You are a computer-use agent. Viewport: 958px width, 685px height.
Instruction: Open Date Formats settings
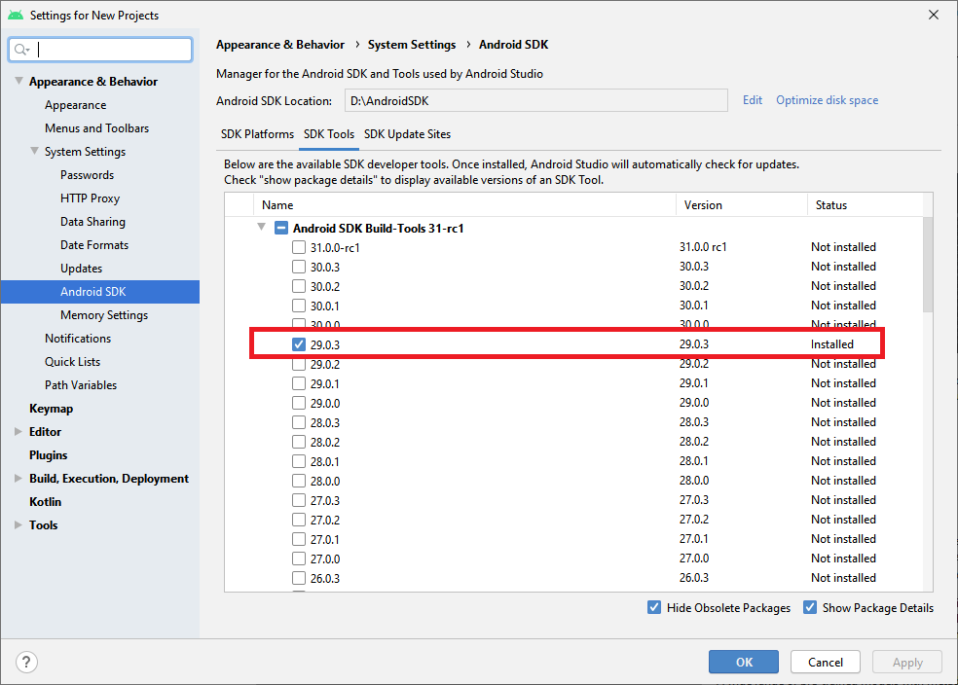pos(94,245)
